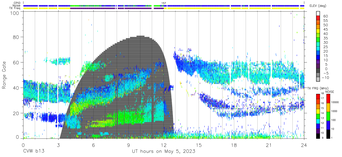342x157 pixels.
Task: Click the "1000" label on the NOISE scale
Action: (x=334, y=111)
